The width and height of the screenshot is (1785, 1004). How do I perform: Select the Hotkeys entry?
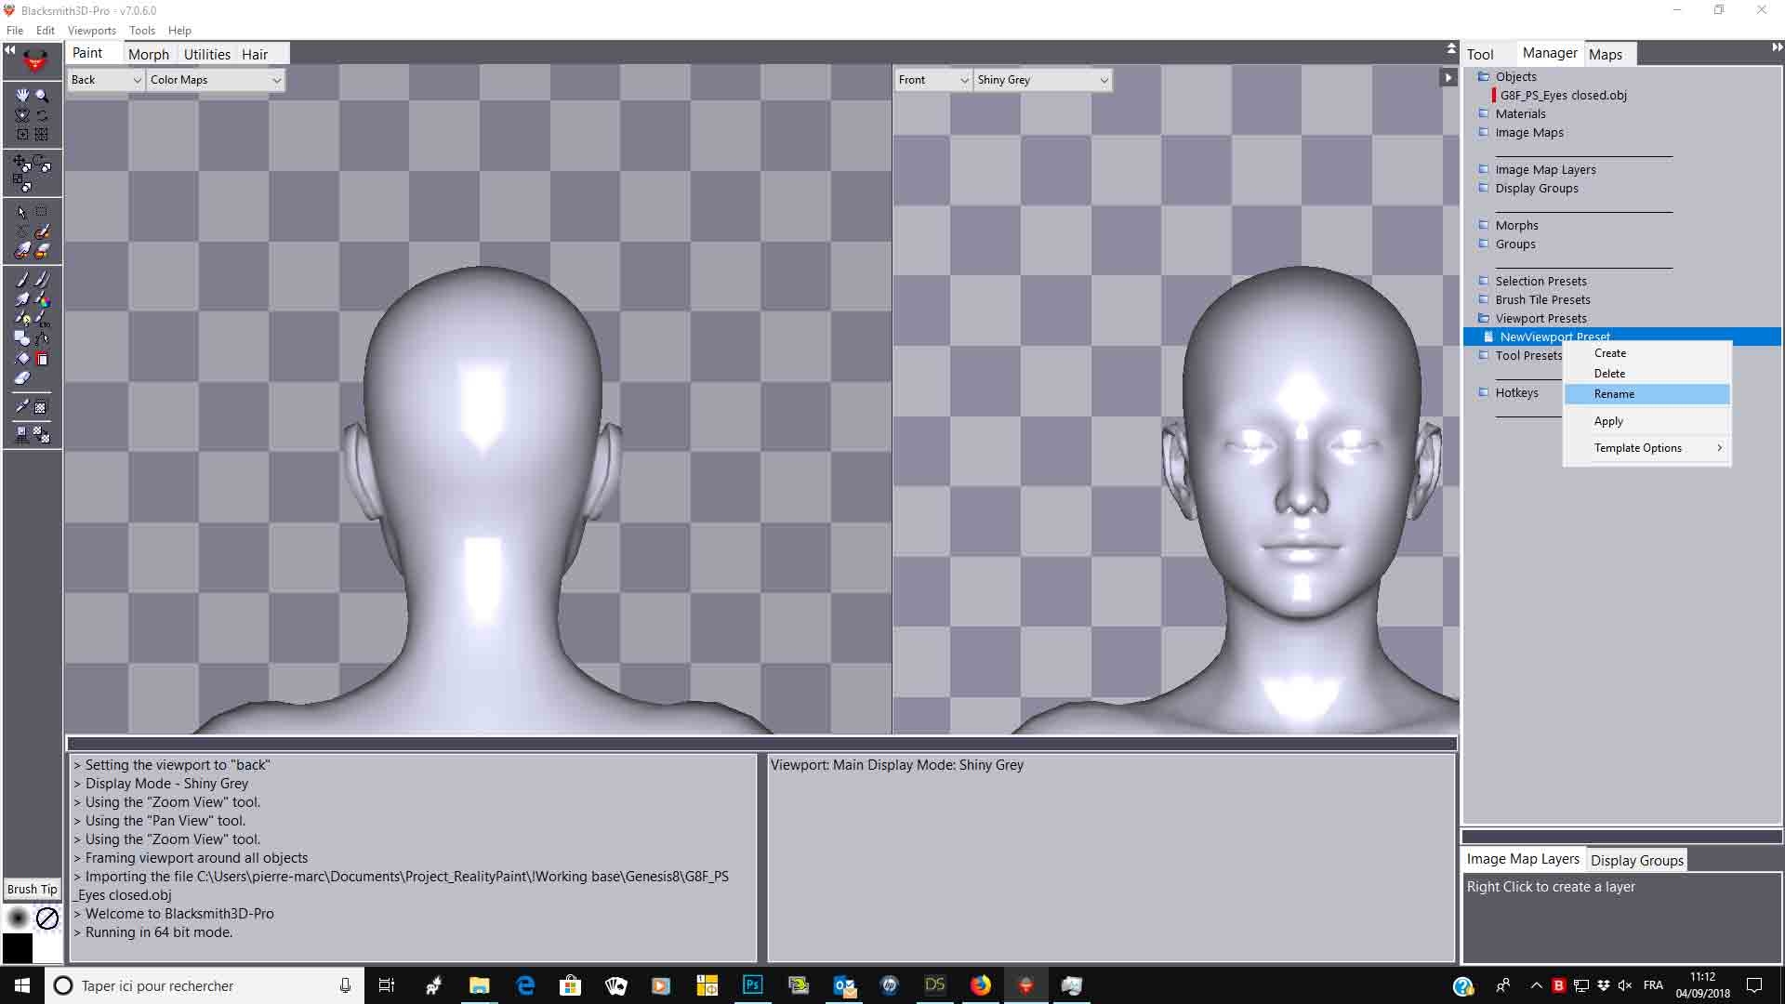point(1516,392)
